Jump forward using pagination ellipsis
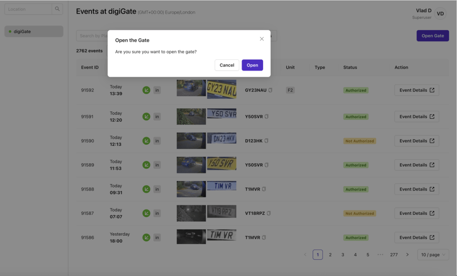 point(380,255)
